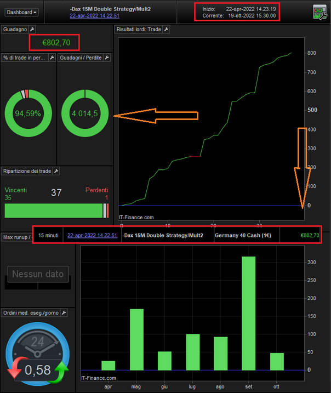Click the giu monthly bar in chart
331x393 pixels.
(164, 361)
